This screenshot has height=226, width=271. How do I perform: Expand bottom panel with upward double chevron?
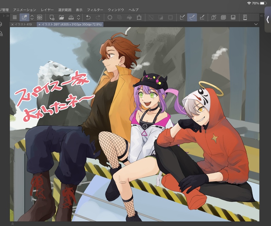(x=13, y=224)
